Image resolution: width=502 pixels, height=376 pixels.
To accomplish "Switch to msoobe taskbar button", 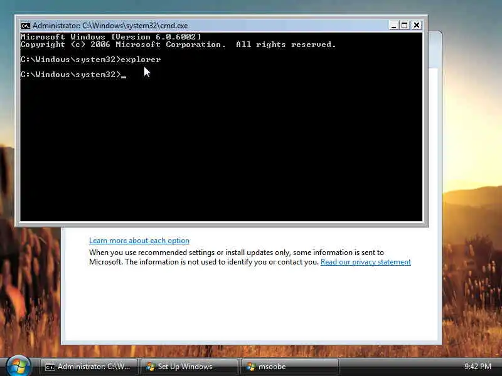I will point(289,367).
